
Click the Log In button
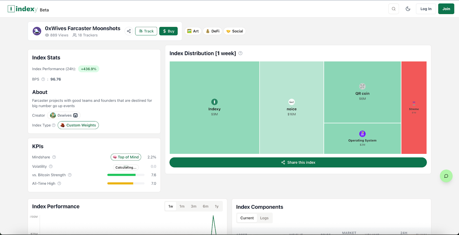426,9
